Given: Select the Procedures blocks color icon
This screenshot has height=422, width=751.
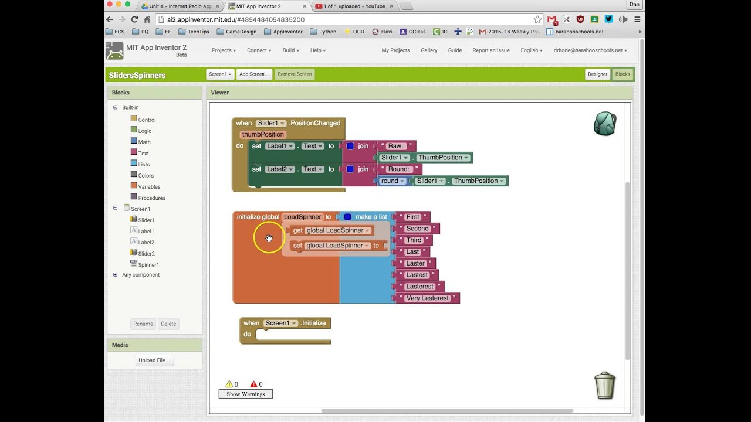Looking at the screenshot, I should [x=134, y=197].
